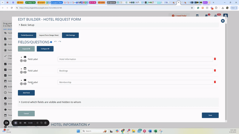
Task: Pause the screen recording
Action: click(x=20, y=123)
